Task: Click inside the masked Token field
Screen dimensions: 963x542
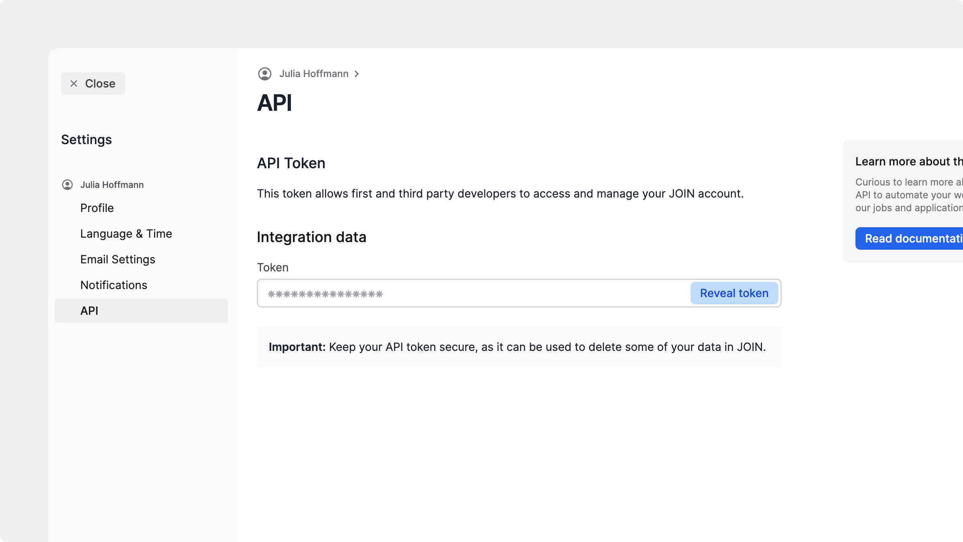Action: click(473, 293)
